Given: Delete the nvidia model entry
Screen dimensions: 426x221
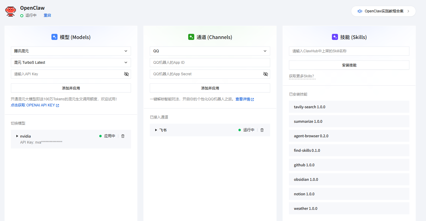Looking at the screenshot, I should (x=123, y=136).
